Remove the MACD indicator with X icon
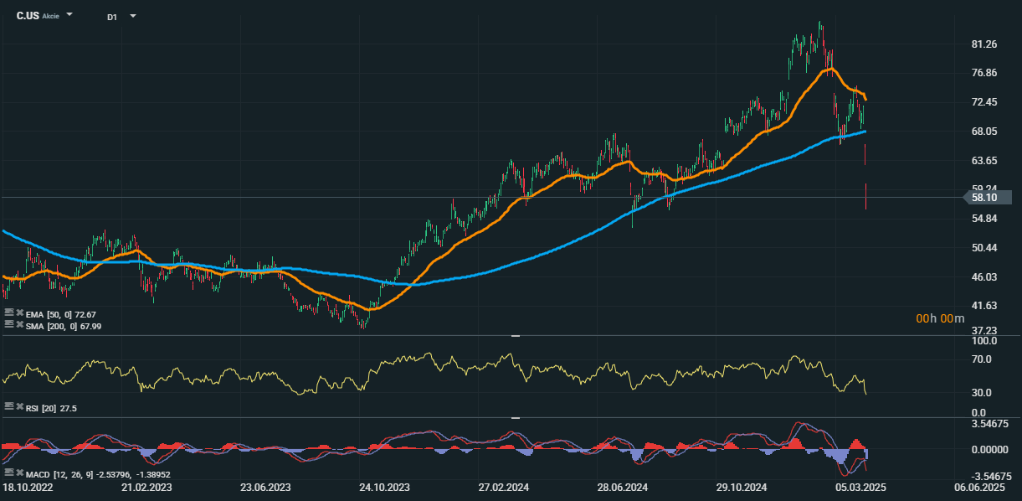1022x501 pixels. 19,474
